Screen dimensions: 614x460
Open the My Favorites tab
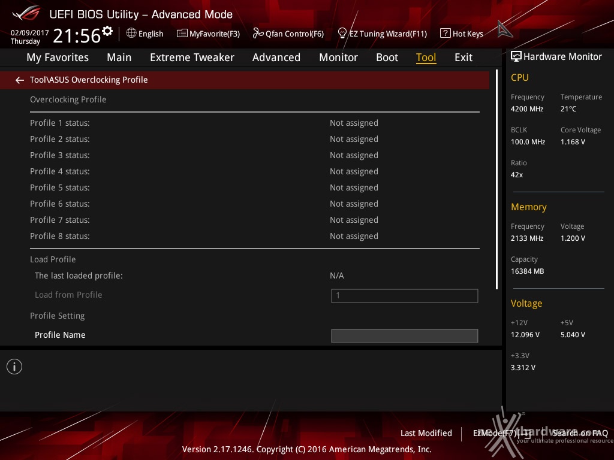pyautogui.click(x=58, y=57)
